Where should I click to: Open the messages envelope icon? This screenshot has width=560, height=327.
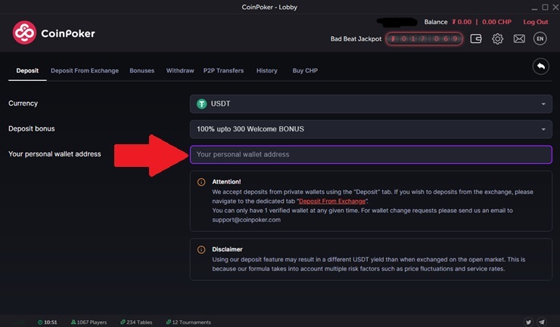tap(519, 39)
